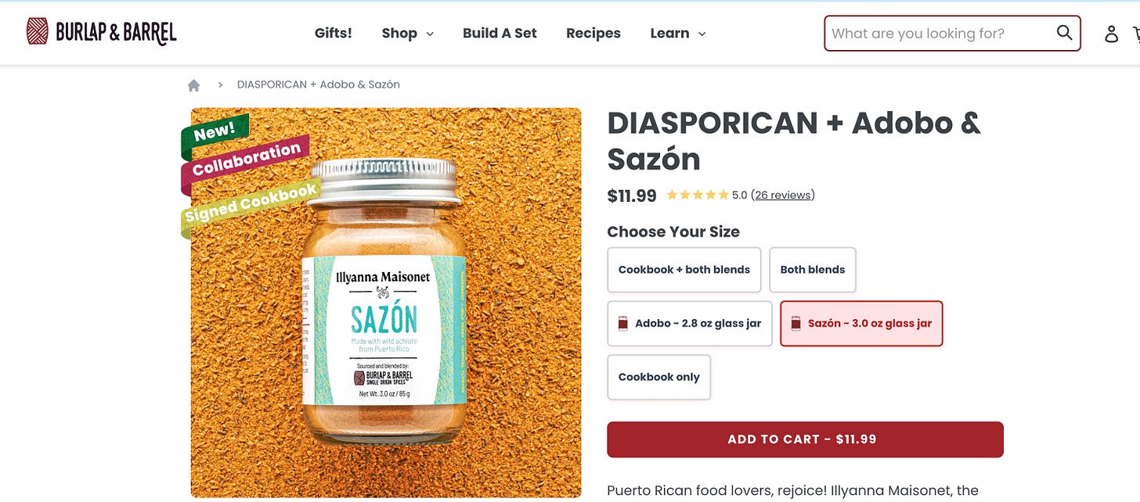
Task: Click the jar icon in the Adobo option
Action: click(623, 324)
